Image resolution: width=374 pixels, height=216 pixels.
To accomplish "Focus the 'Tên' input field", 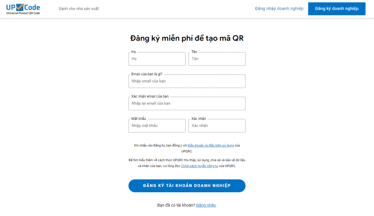I will (x=217, y=59).
